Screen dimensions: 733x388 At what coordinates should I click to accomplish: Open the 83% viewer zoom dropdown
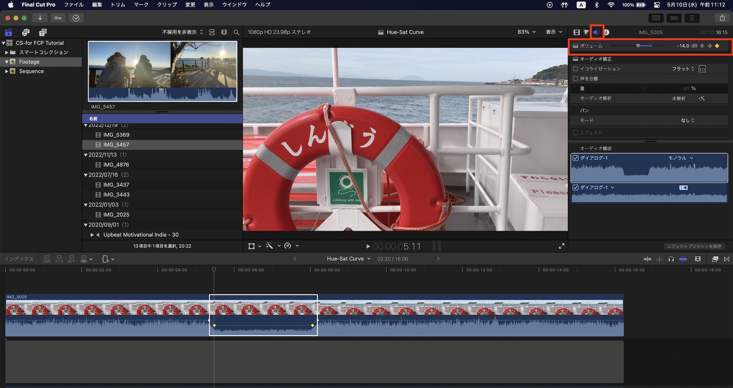(x=526, y=32)
